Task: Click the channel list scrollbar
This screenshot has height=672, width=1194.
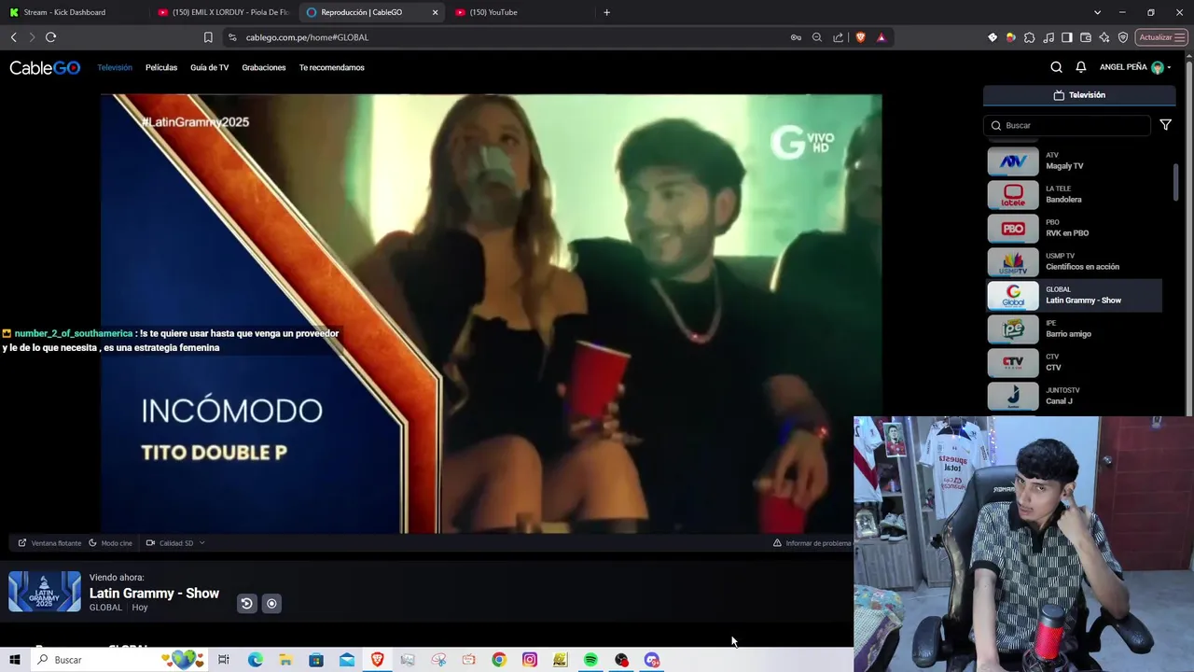Action: [1176, 182]
